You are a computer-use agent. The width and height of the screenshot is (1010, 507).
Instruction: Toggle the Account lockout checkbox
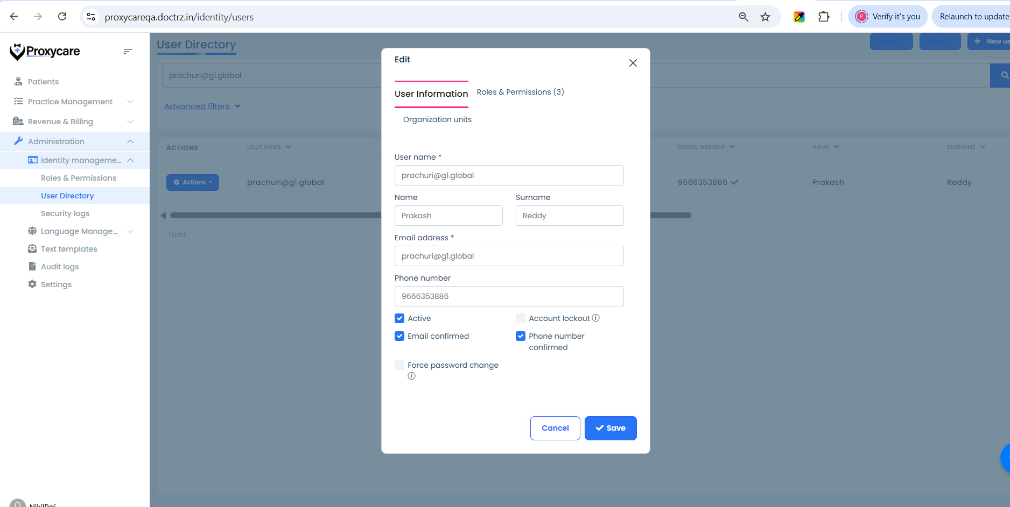(521, 318)
